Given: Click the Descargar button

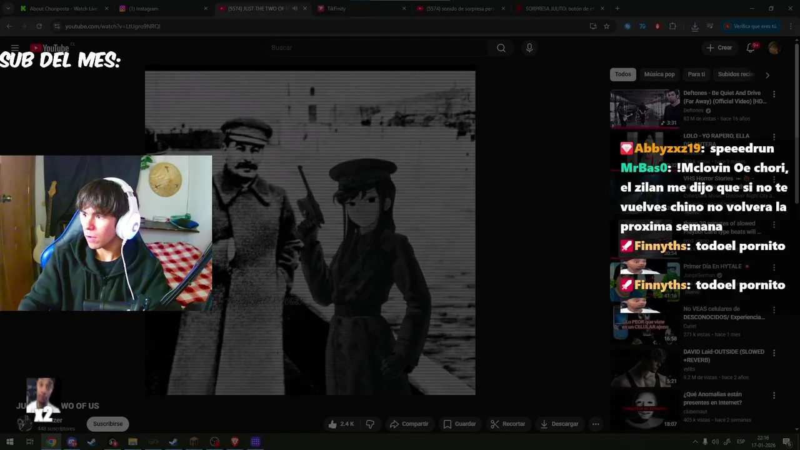Looking at the screenshot, I should pos(559,424).
